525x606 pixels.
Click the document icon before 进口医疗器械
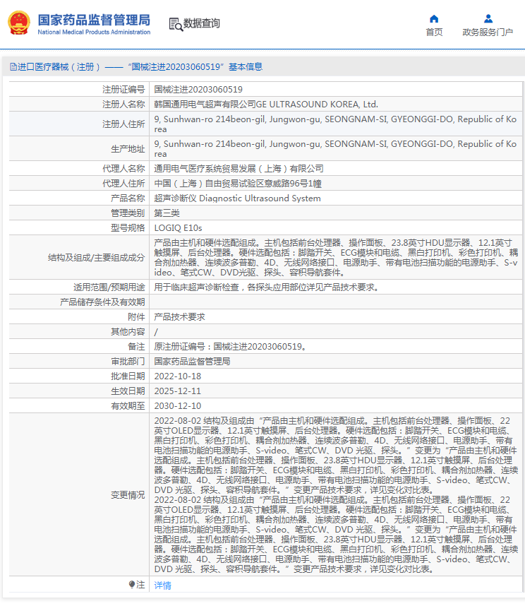point(13,67)
